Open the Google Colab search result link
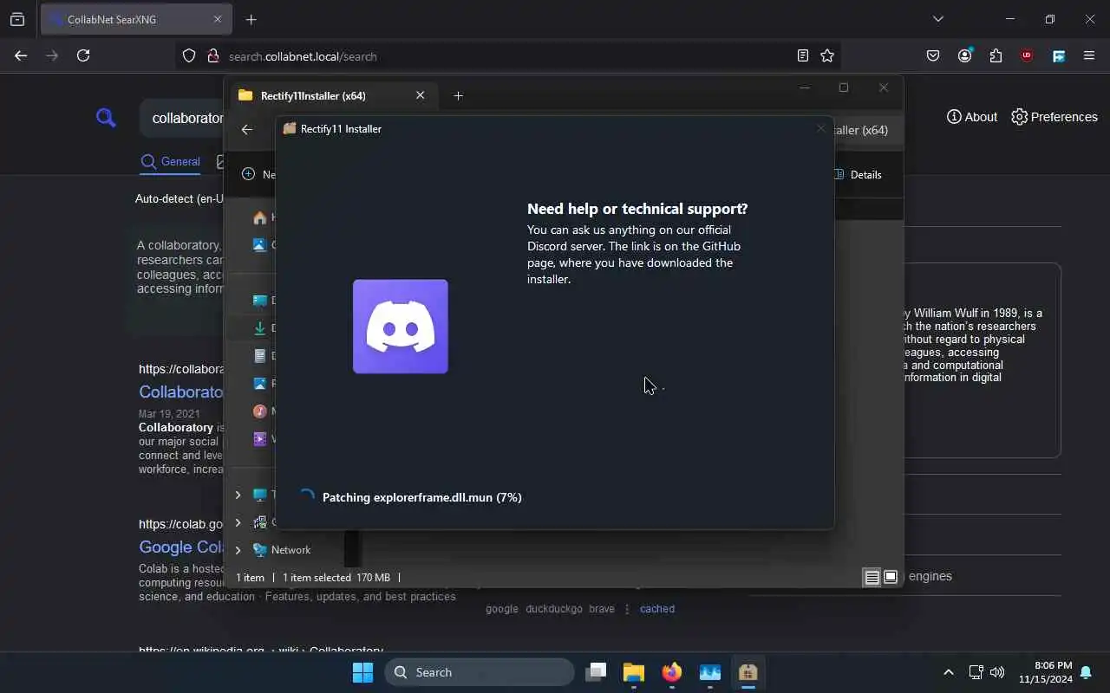The width and height of the screenshot is (1110, 693). coord(181,547)
